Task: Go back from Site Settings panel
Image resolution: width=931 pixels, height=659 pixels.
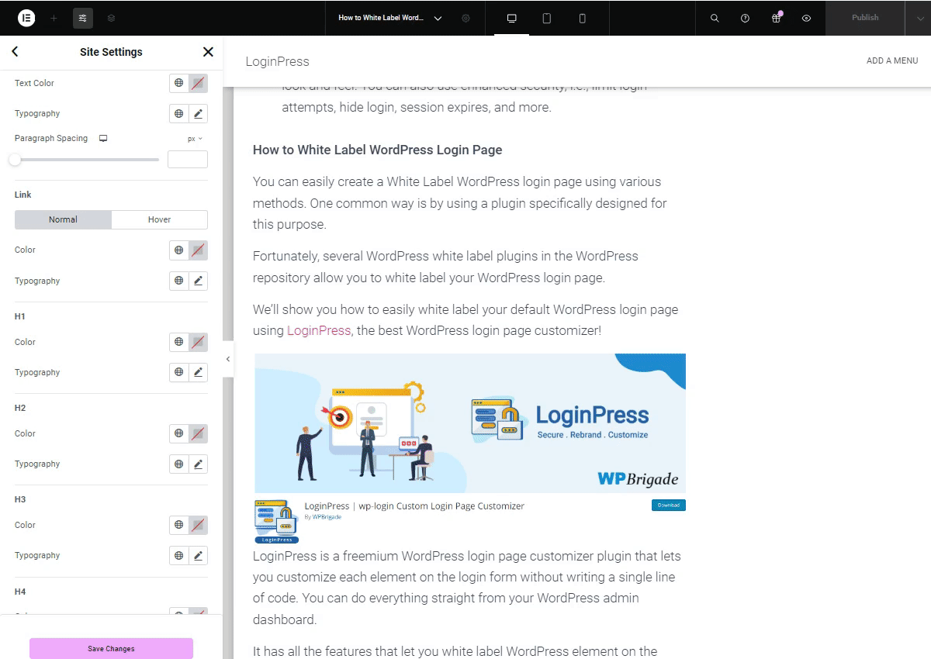Action: (x=15, y=52)
